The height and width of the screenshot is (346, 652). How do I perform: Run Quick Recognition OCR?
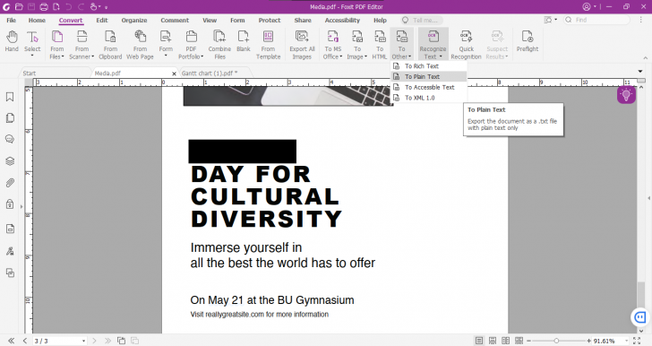(x=466, y=46)
